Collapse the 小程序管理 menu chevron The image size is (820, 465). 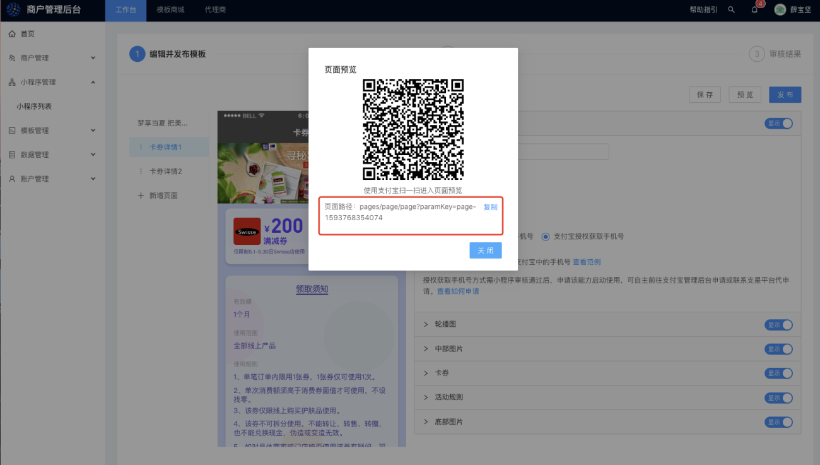click(93, 82)
